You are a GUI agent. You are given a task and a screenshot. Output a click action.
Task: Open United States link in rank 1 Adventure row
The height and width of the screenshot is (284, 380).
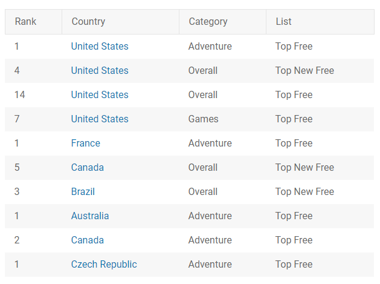pos(100,46)
